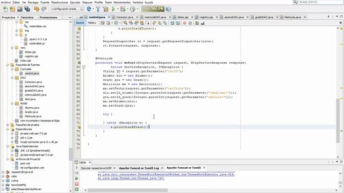
Task: Switch to the matriculaDAO.java editor tab
Action: point(155,17)
